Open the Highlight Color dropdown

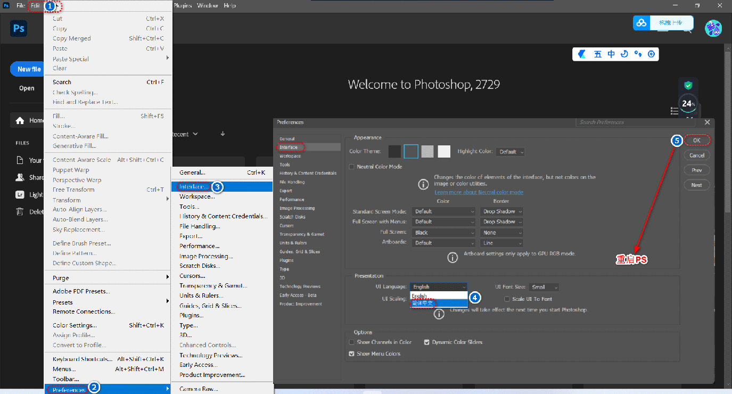pyautogui.click(x=510, y=152)
